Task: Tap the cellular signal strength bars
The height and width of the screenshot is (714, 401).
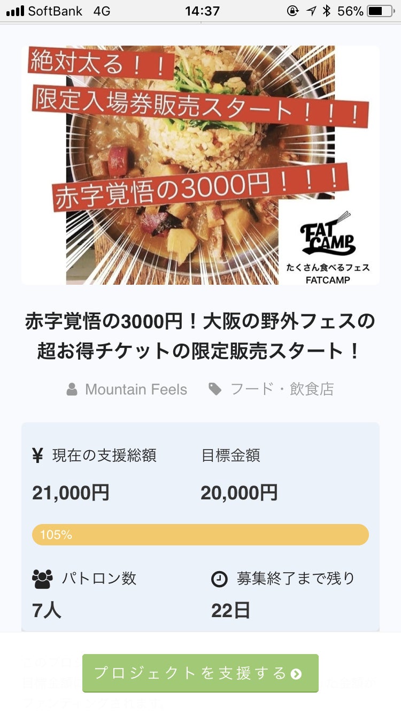Action: click(x=15, y=11)
